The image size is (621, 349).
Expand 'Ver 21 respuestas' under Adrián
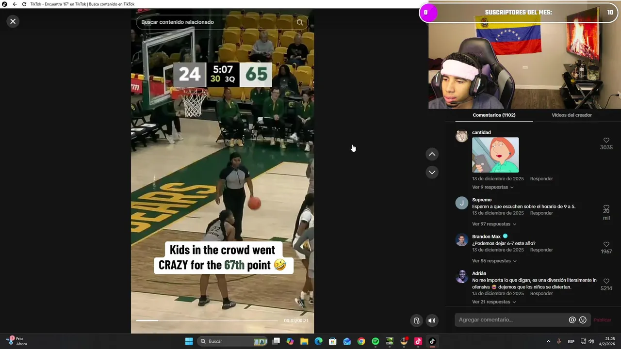point(494,302)
